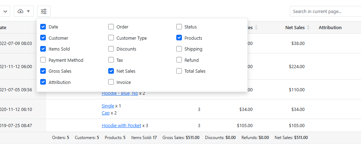The width and height of the screenshot is (361, 145).
Task: Sort by the Net Sales column header
Action: (x=295, y=27)
